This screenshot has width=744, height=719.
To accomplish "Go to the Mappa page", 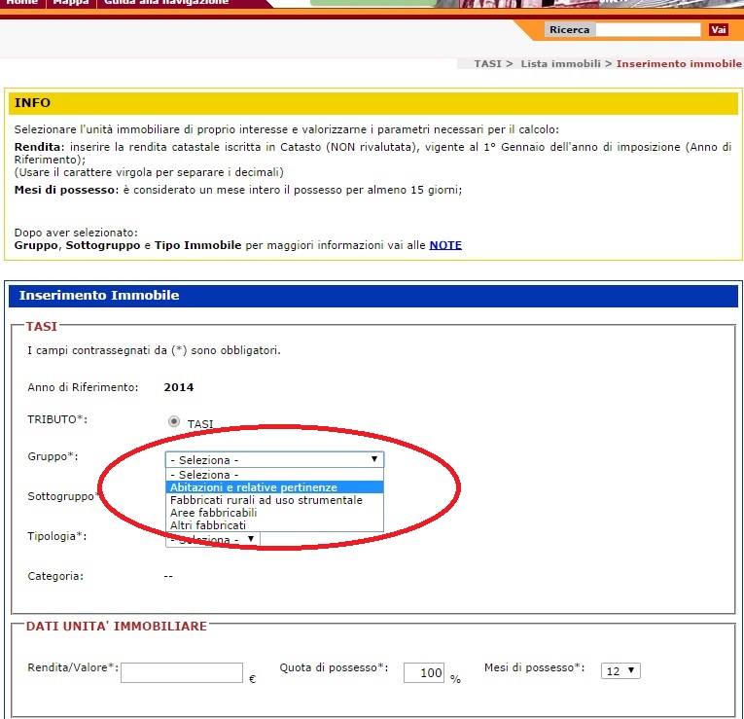I will pos(70,3).
